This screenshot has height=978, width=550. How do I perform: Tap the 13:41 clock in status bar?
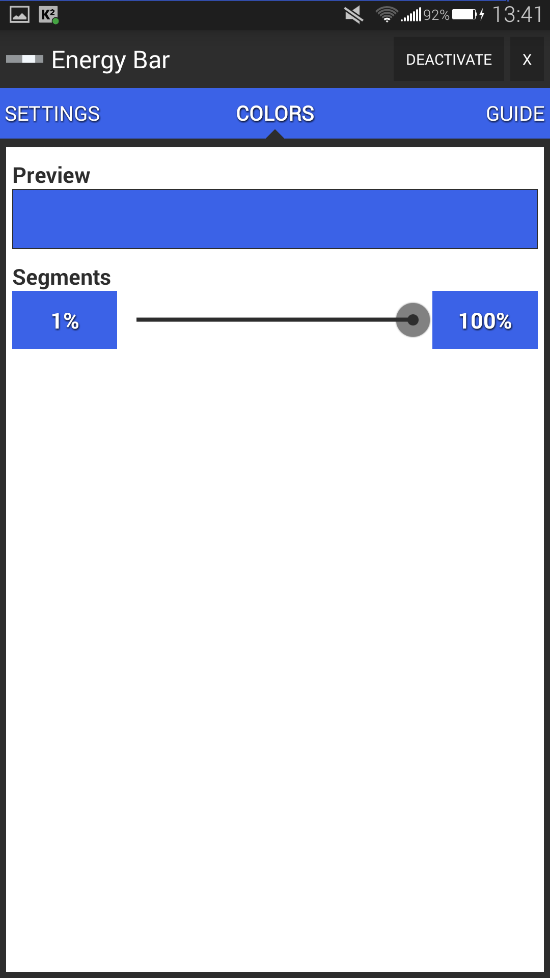coord(517,15)
